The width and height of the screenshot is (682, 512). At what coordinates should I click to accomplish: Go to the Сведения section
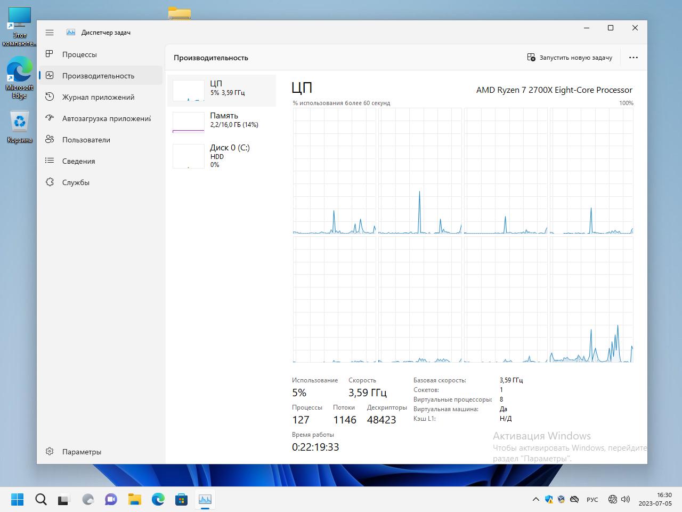click(x=101, y=161)
